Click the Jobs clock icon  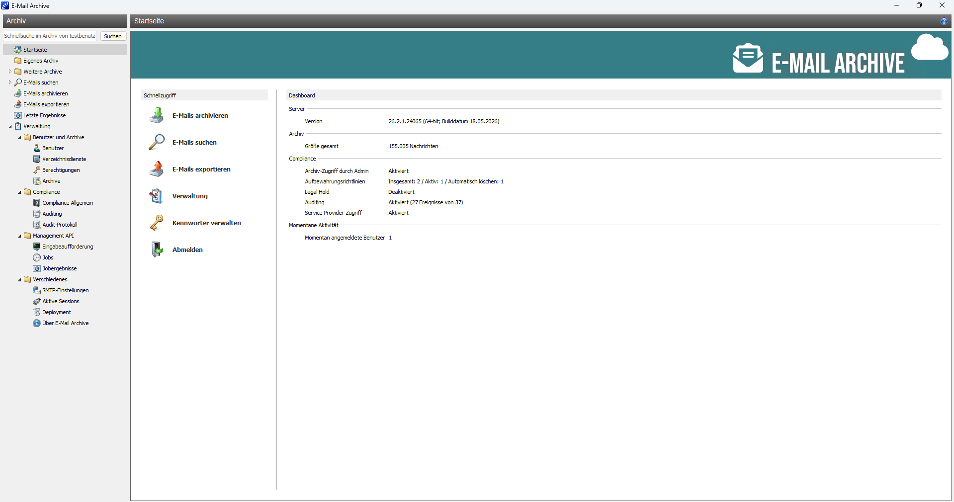pos(37,257)
